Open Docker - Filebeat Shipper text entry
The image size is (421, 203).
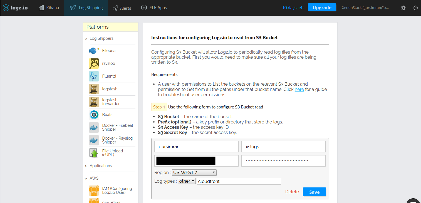coord(118,127)
